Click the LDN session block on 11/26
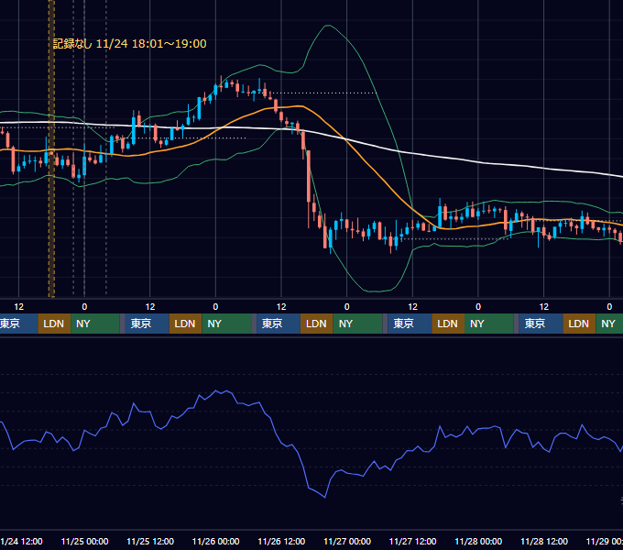Image resolution: width=623 pixels, height=550 pixels. tap(317, 324)
